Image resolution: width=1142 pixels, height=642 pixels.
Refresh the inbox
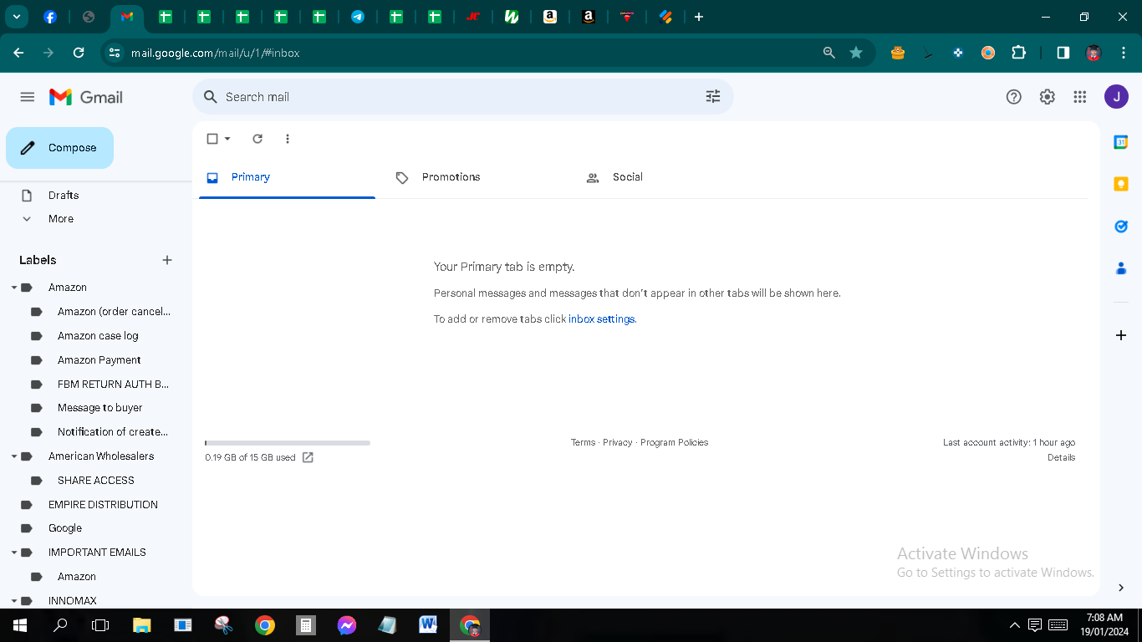click(x=257, y=139)
